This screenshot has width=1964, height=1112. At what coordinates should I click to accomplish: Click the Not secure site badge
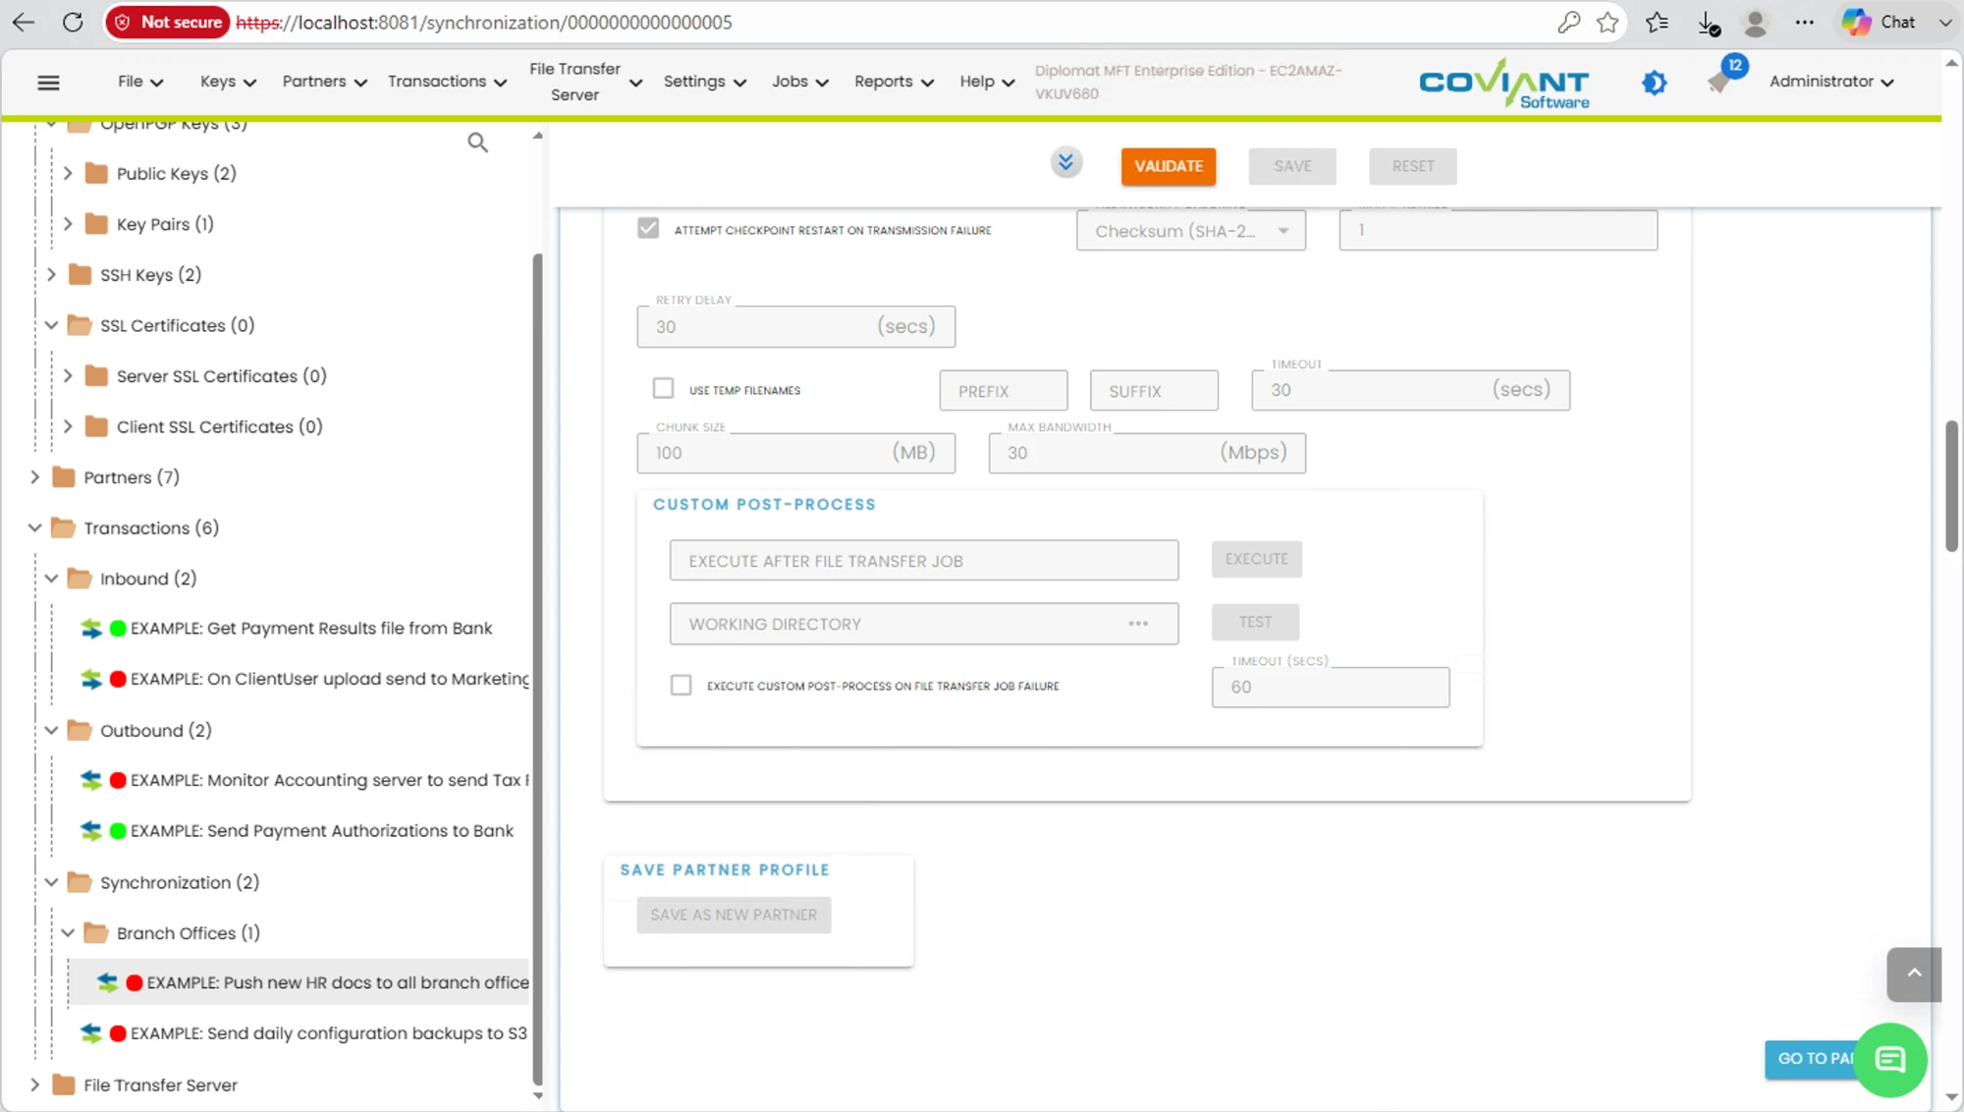tap(168, 22)
